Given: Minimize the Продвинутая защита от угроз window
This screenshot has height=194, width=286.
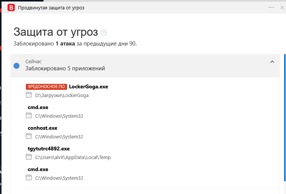Looking at the screenshot, I should tap(271, 8).
